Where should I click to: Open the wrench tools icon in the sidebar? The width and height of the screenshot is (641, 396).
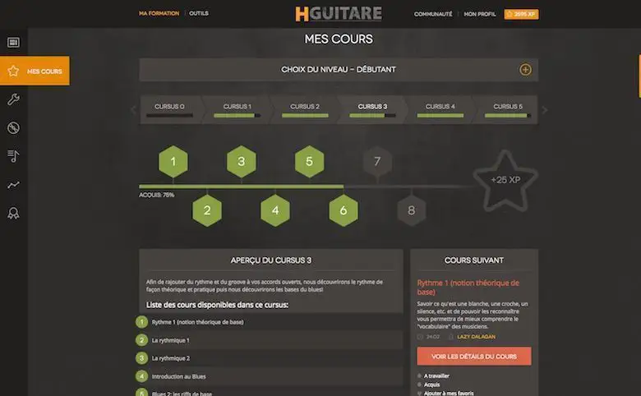point(13,99)
